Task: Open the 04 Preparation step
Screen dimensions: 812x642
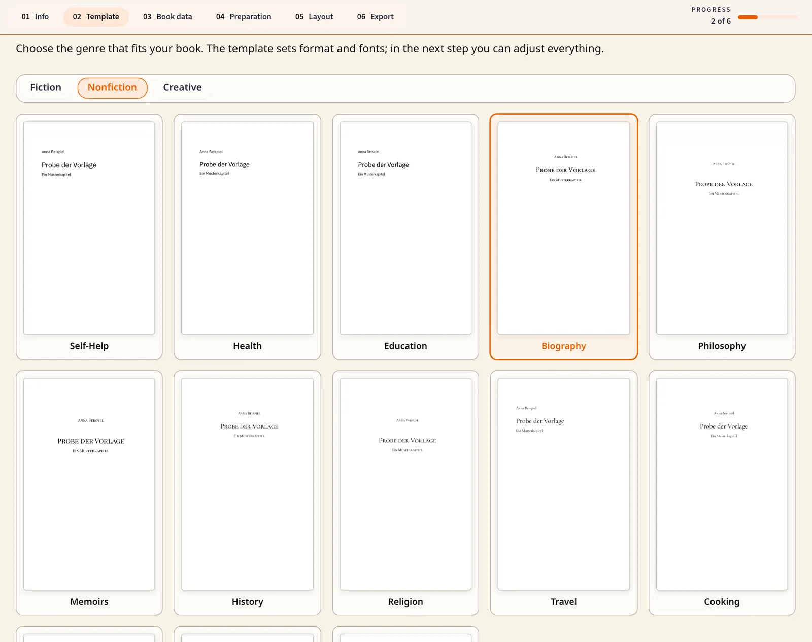Action: point(244,17)
